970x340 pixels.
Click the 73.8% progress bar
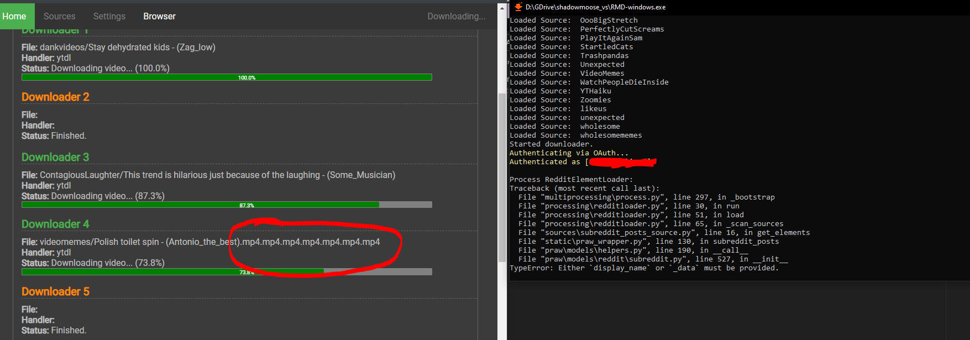[227, 272]
